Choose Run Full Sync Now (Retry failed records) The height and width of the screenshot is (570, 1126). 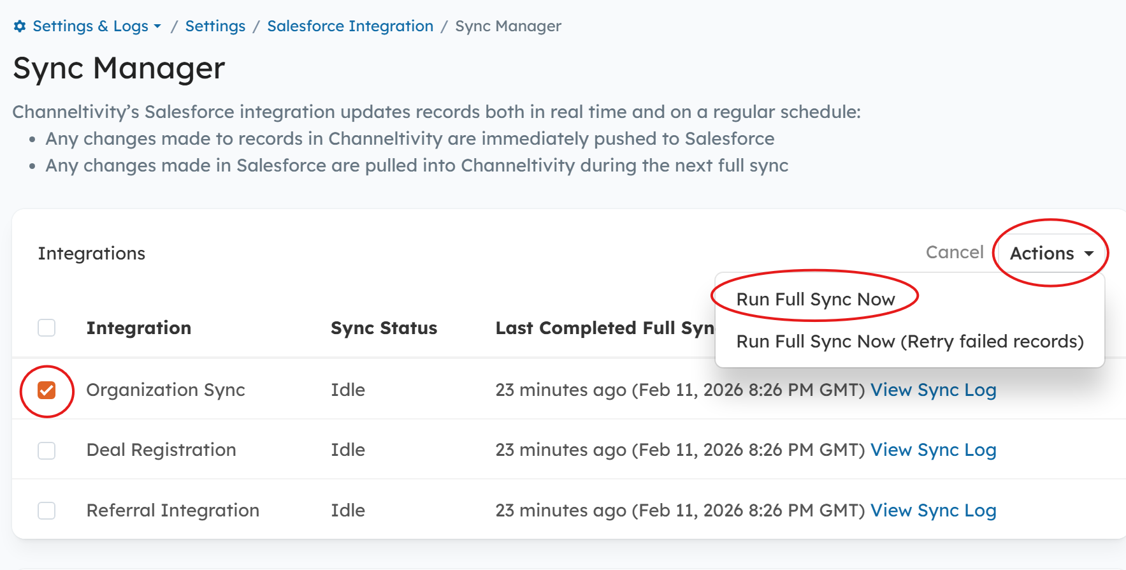click(x=909, y=341)
